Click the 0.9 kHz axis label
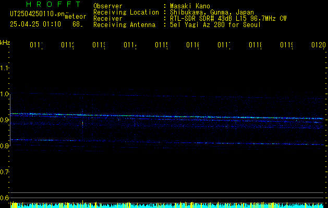 click(4, 120)
